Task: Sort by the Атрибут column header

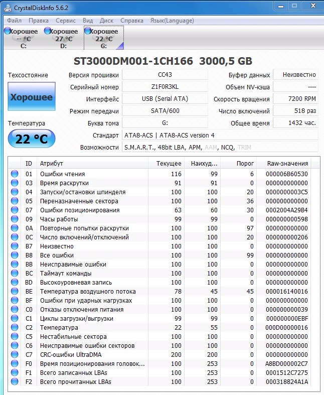Action: coord(92,164)
